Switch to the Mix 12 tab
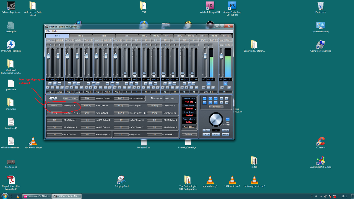The width and height of the screenshot is (354, 199). (179, 36)
